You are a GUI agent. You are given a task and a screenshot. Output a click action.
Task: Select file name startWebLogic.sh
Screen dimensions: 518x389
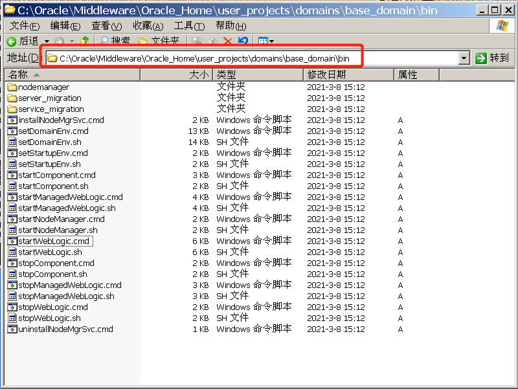(x=51, y=252)
